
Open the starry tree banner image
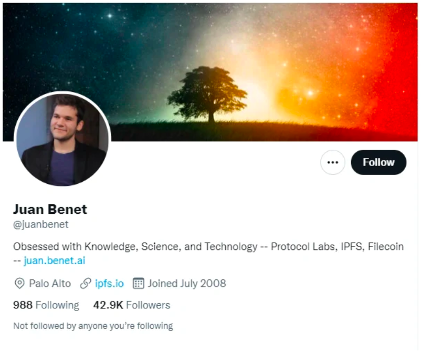(x=210, y=72)
